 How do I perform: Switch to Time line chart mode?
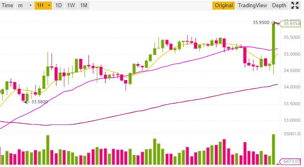tap(7, 6)
